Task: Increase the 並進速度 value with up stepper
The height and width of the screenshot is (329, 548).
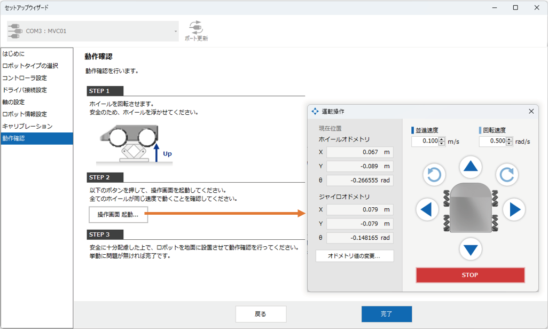Action: pyautogui.click(x=442, y=139)
